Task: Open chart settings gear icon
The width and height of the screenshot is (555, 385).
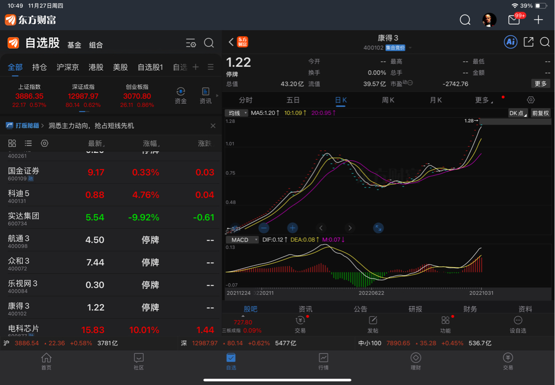Action: tap(530, 100)
